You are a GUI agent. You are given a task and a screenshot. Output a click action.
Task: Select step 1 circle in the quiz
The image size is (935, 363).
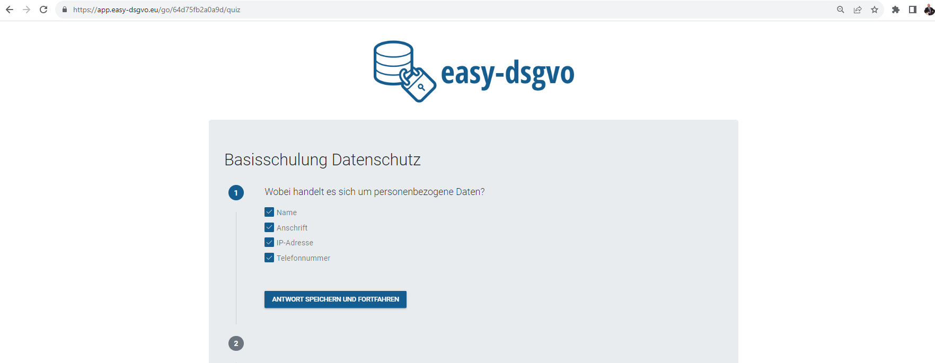[236, 192]
